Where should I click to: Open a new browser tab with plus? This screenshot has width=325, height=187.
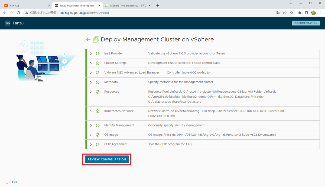pos(158,5)
